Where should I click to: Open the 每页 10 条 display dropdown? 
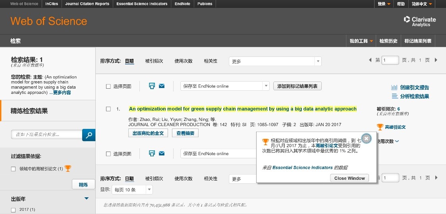coord(132,190)
